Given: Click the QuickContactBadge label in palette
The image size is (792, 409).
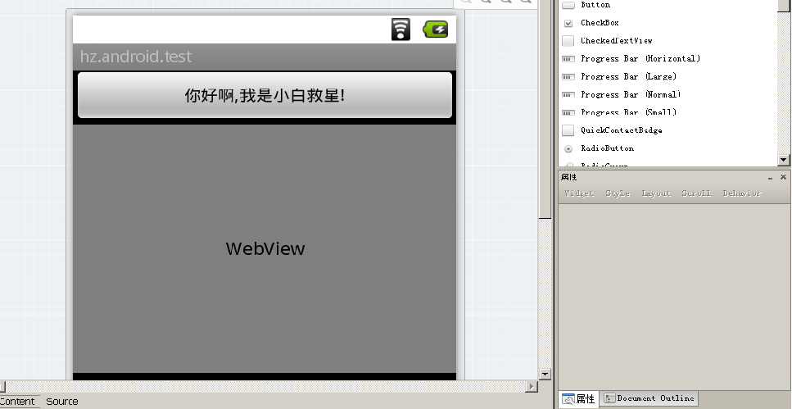Looking at the screenshot, I should click(x=622, y=130).
